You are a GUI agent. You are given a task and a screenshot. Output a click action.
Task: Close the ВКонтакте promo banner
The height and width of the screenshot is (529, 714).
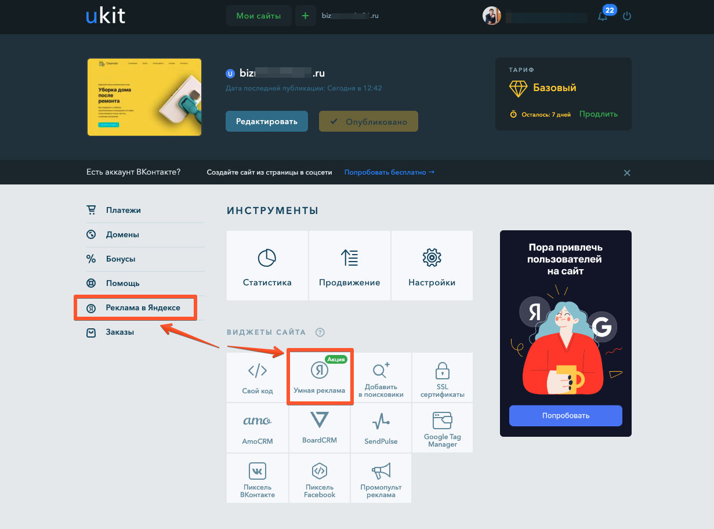coord(626,173)
